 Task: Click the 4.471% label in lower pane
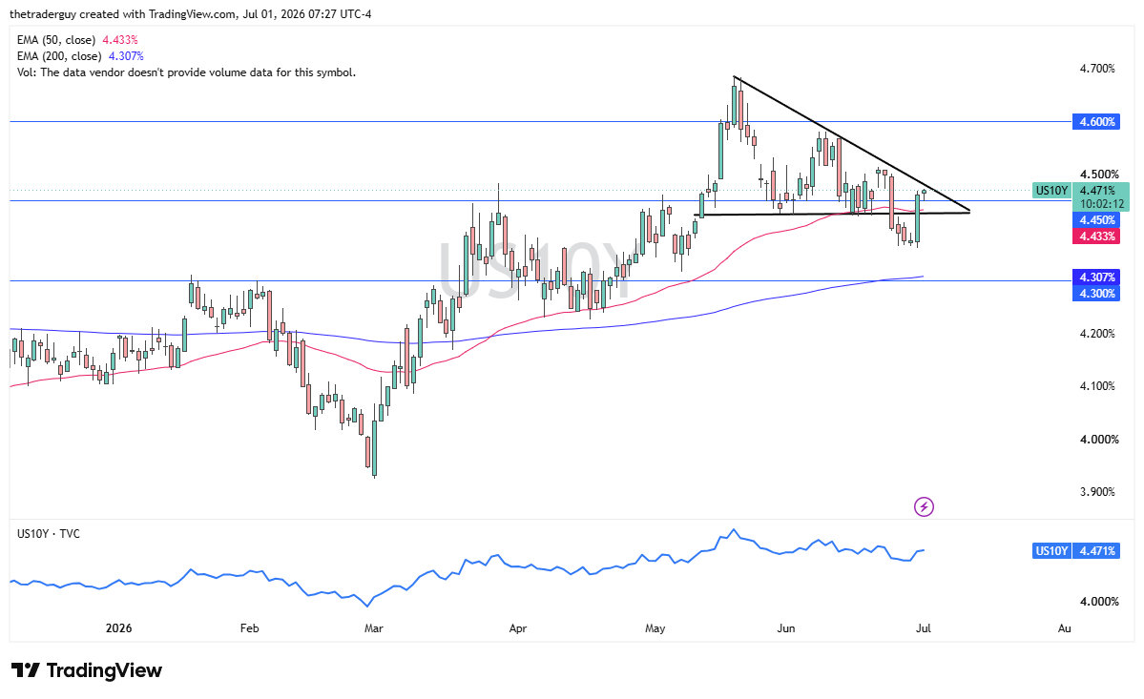pos(1095,551)
